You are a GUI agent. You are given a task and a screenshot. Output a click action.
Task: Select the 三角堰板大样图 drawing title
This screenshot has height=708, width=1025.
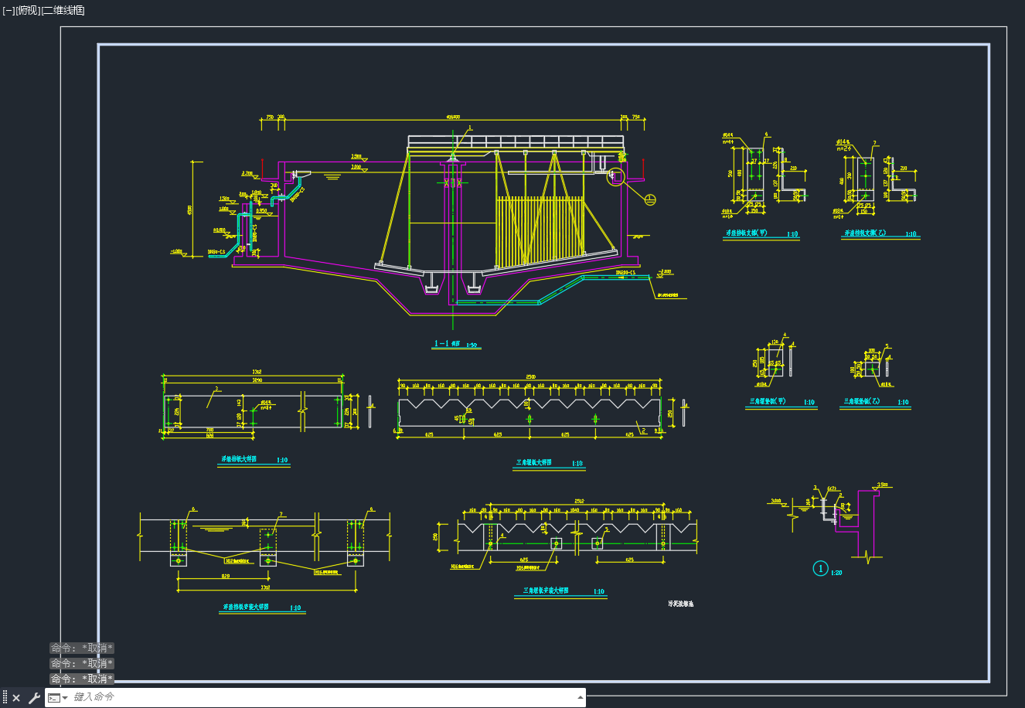534,463
